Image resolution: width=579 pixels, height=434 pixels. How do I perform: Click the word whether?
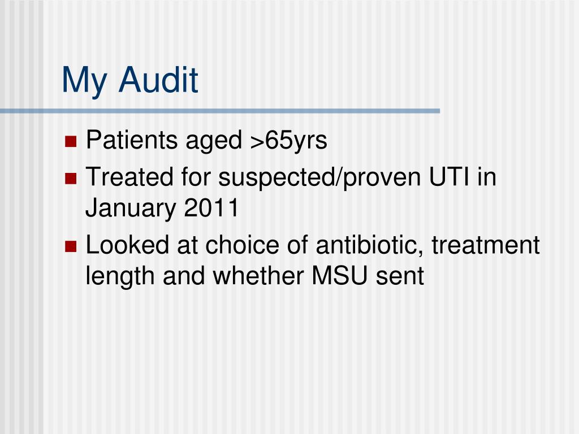(x=258, y=275)
